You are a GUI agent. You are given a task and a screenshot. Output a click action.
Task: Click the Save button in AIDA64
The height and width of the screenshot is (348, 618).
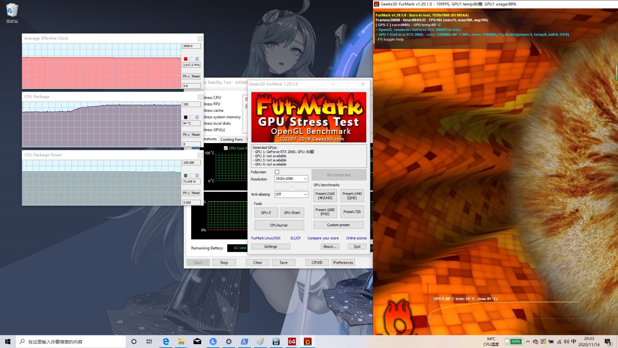(x=284, y=263)
